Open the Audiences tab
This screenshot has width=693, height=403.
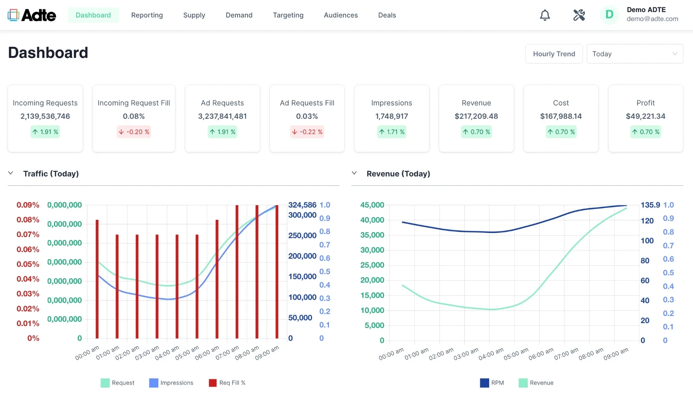coord(341,15)
